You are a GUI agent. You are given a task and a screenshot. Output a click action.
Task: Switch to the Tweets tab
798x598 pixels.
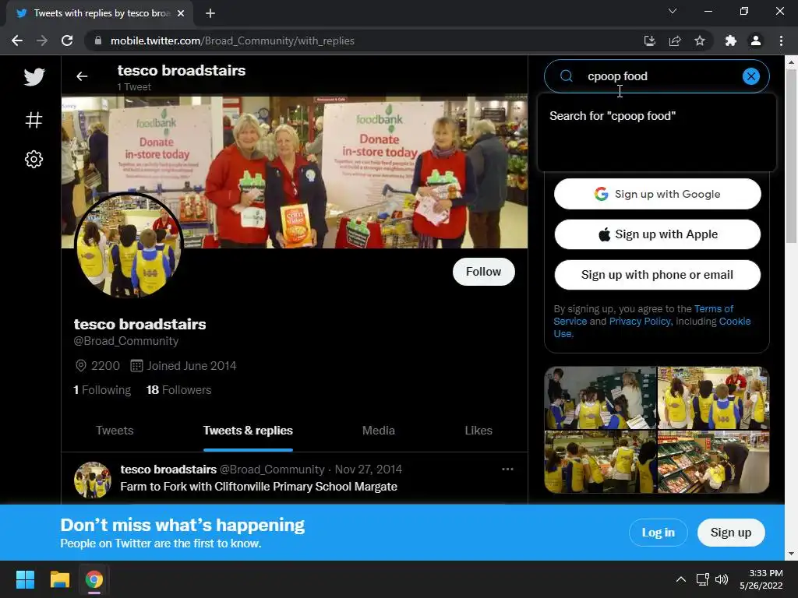pos(115,431)
